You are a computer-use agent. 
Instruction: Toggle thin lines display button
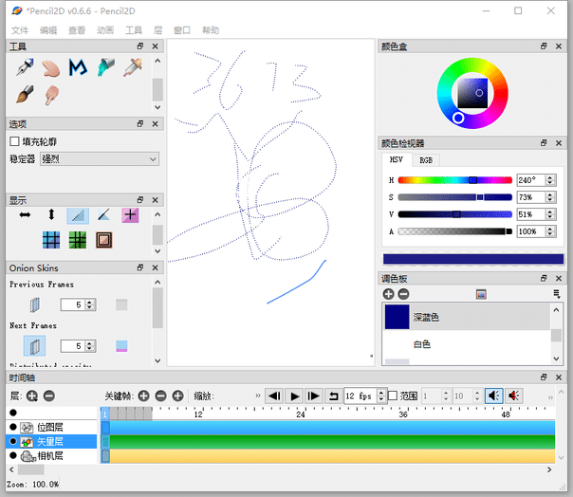coord(78,215)
